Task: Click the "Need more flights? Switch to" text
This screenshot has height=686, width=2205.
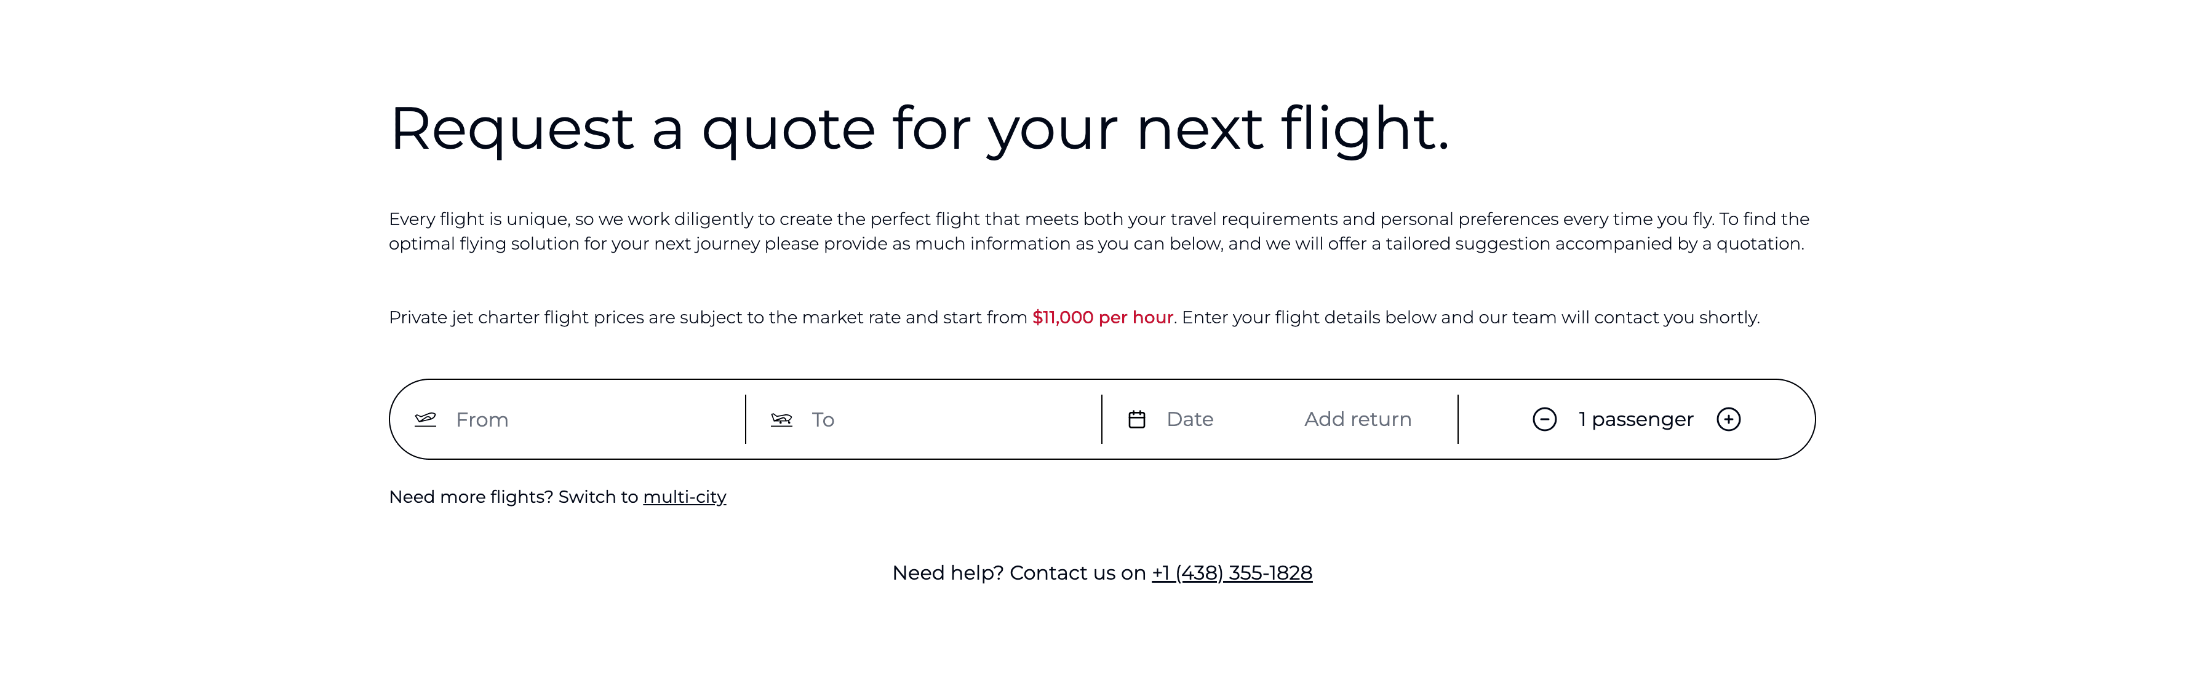Action: pyautogui.click(x=514, y=497)
